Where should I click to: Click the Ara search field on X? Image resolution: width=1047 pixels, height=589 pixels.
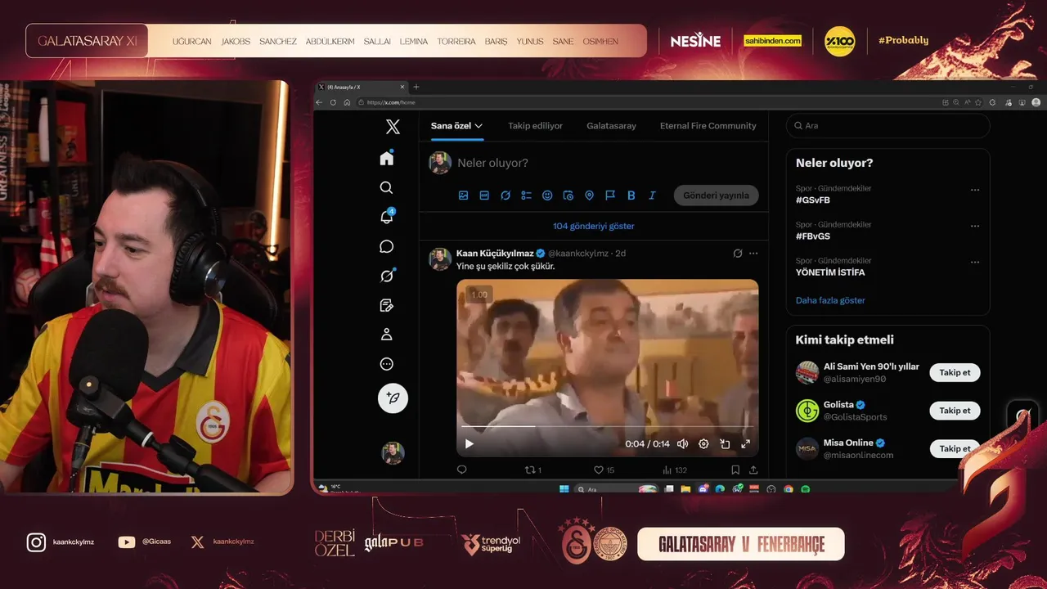[x=888, y=126]
